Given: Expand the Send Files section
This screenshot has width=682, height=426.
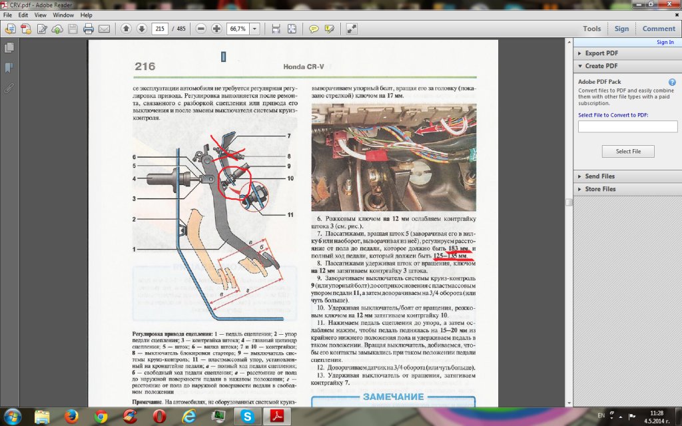Looking at the screenshot, I should 599,176.
